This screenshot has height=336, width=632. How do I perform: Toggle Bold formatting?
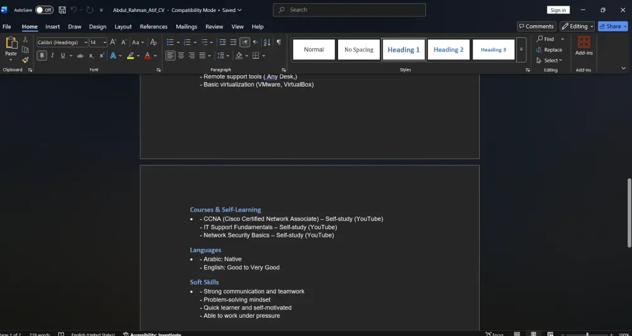point(42,56)
